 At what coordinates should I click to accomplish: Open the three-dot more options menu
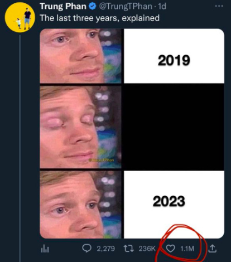tap(219, 6)
